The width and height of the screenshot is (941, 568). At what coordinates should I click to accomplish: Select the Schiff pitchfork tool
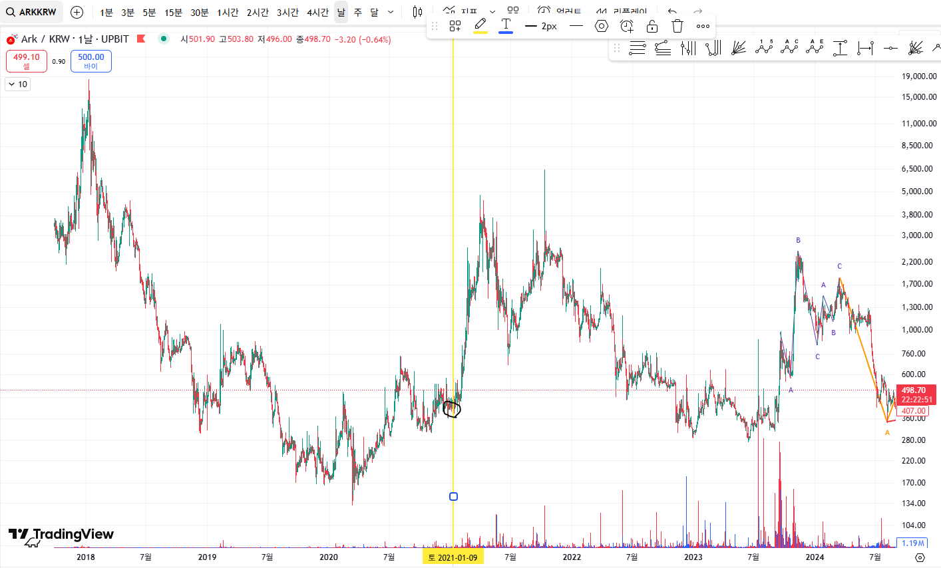click(713, 48)
